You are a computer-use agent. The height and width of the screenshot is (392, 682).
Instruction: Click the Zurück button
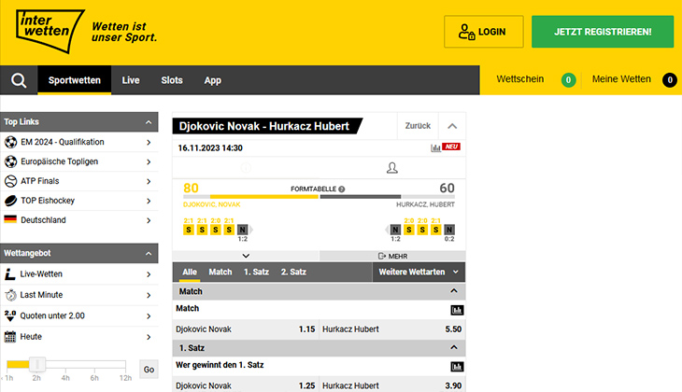[x=418, y=126]
